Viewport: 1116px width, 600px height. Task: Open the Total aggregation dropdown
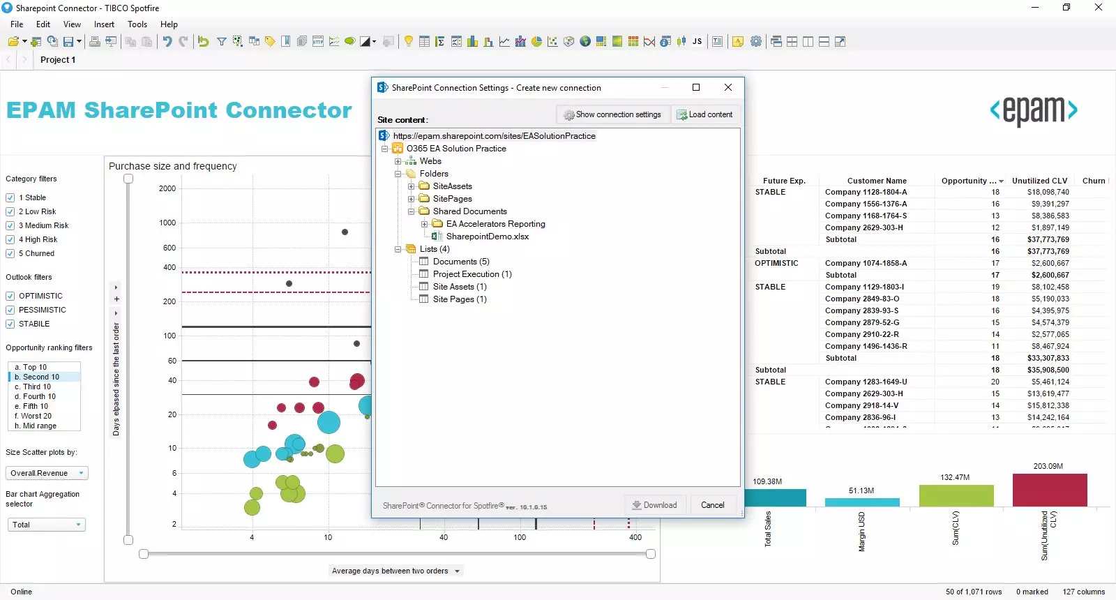point(46,525)
